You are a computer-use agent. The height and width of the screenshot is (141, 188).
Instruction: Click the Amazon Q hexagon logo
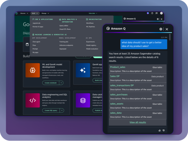(108, 29)
